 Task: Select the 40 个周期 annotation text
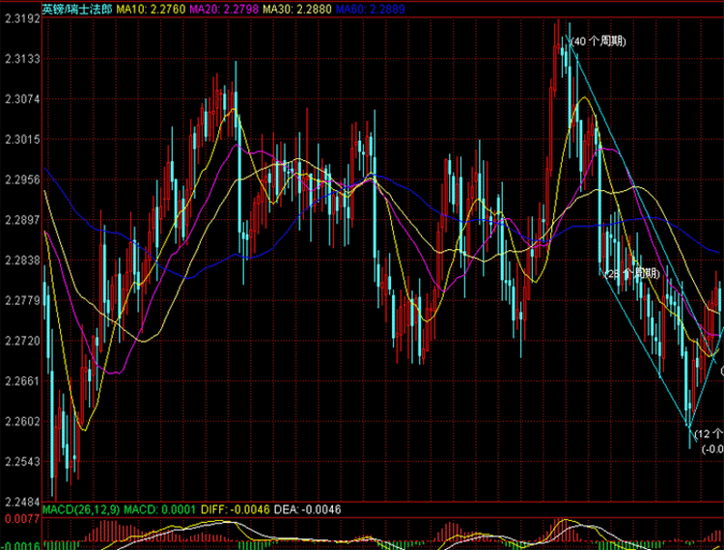(x=598, y=41)
